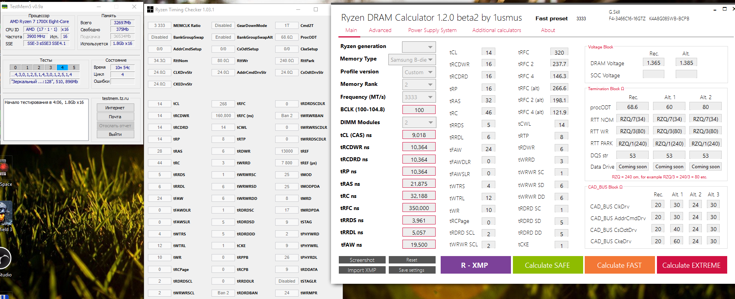The height and width of the screenshot is (299, 735).
Task: Expand the Memory Type dropdown (Samsung B-die)
Action: [412, 60]
